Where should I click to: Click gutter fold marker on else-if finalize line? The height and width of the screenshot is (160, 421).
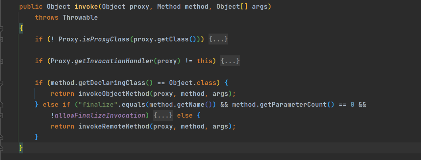1,105
